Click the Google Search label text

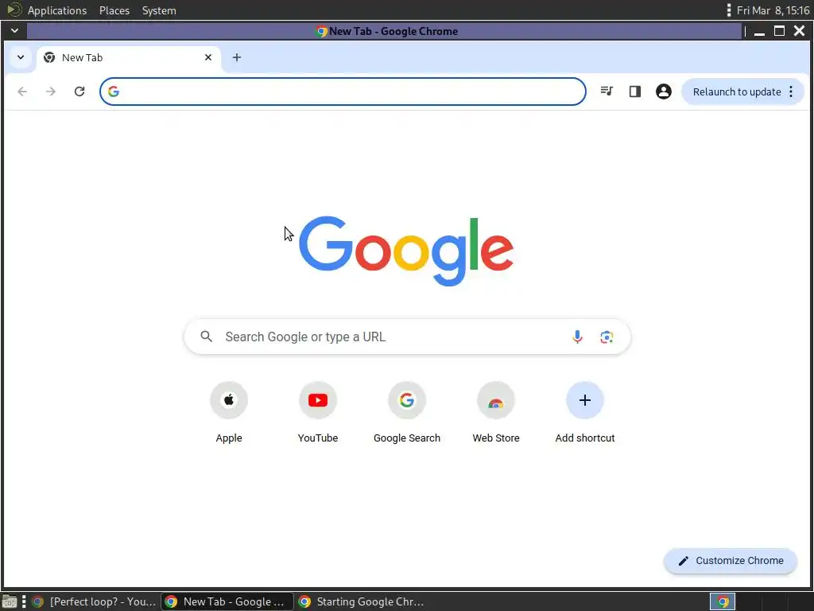406,438
